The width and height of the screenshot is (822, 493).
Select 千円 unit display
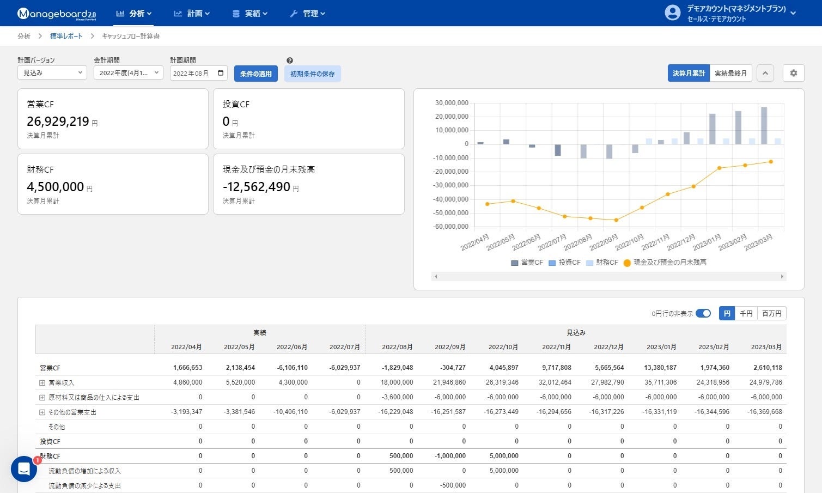[746, 313]
